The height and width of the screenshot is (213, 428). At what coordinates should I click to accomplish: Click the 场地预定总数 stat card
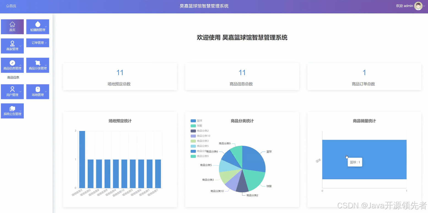click(120, 77)
